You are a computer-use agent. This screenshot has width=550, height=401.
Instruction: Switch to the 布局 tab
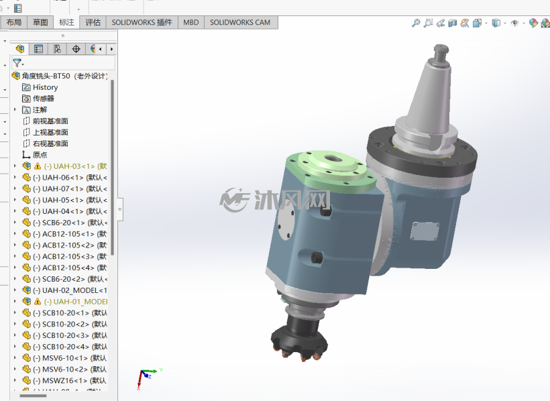point(13,22)
